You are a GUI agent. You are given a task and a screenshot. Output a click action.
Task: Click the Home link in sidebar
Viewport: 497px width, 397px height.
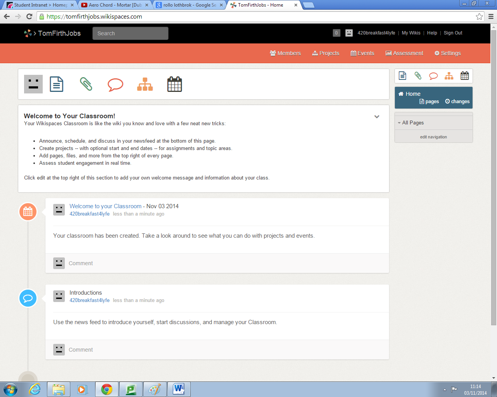click(410, 94)
